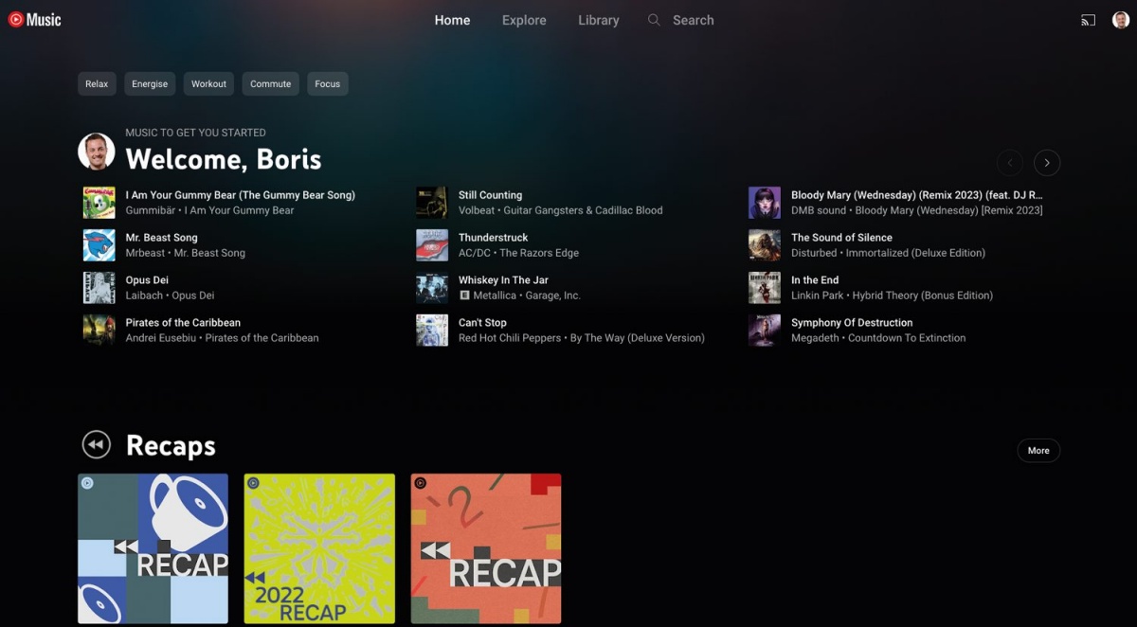Play Symphony Of Destruction album art
This screenshot has height=627, width=1137.
click(765, 331)
